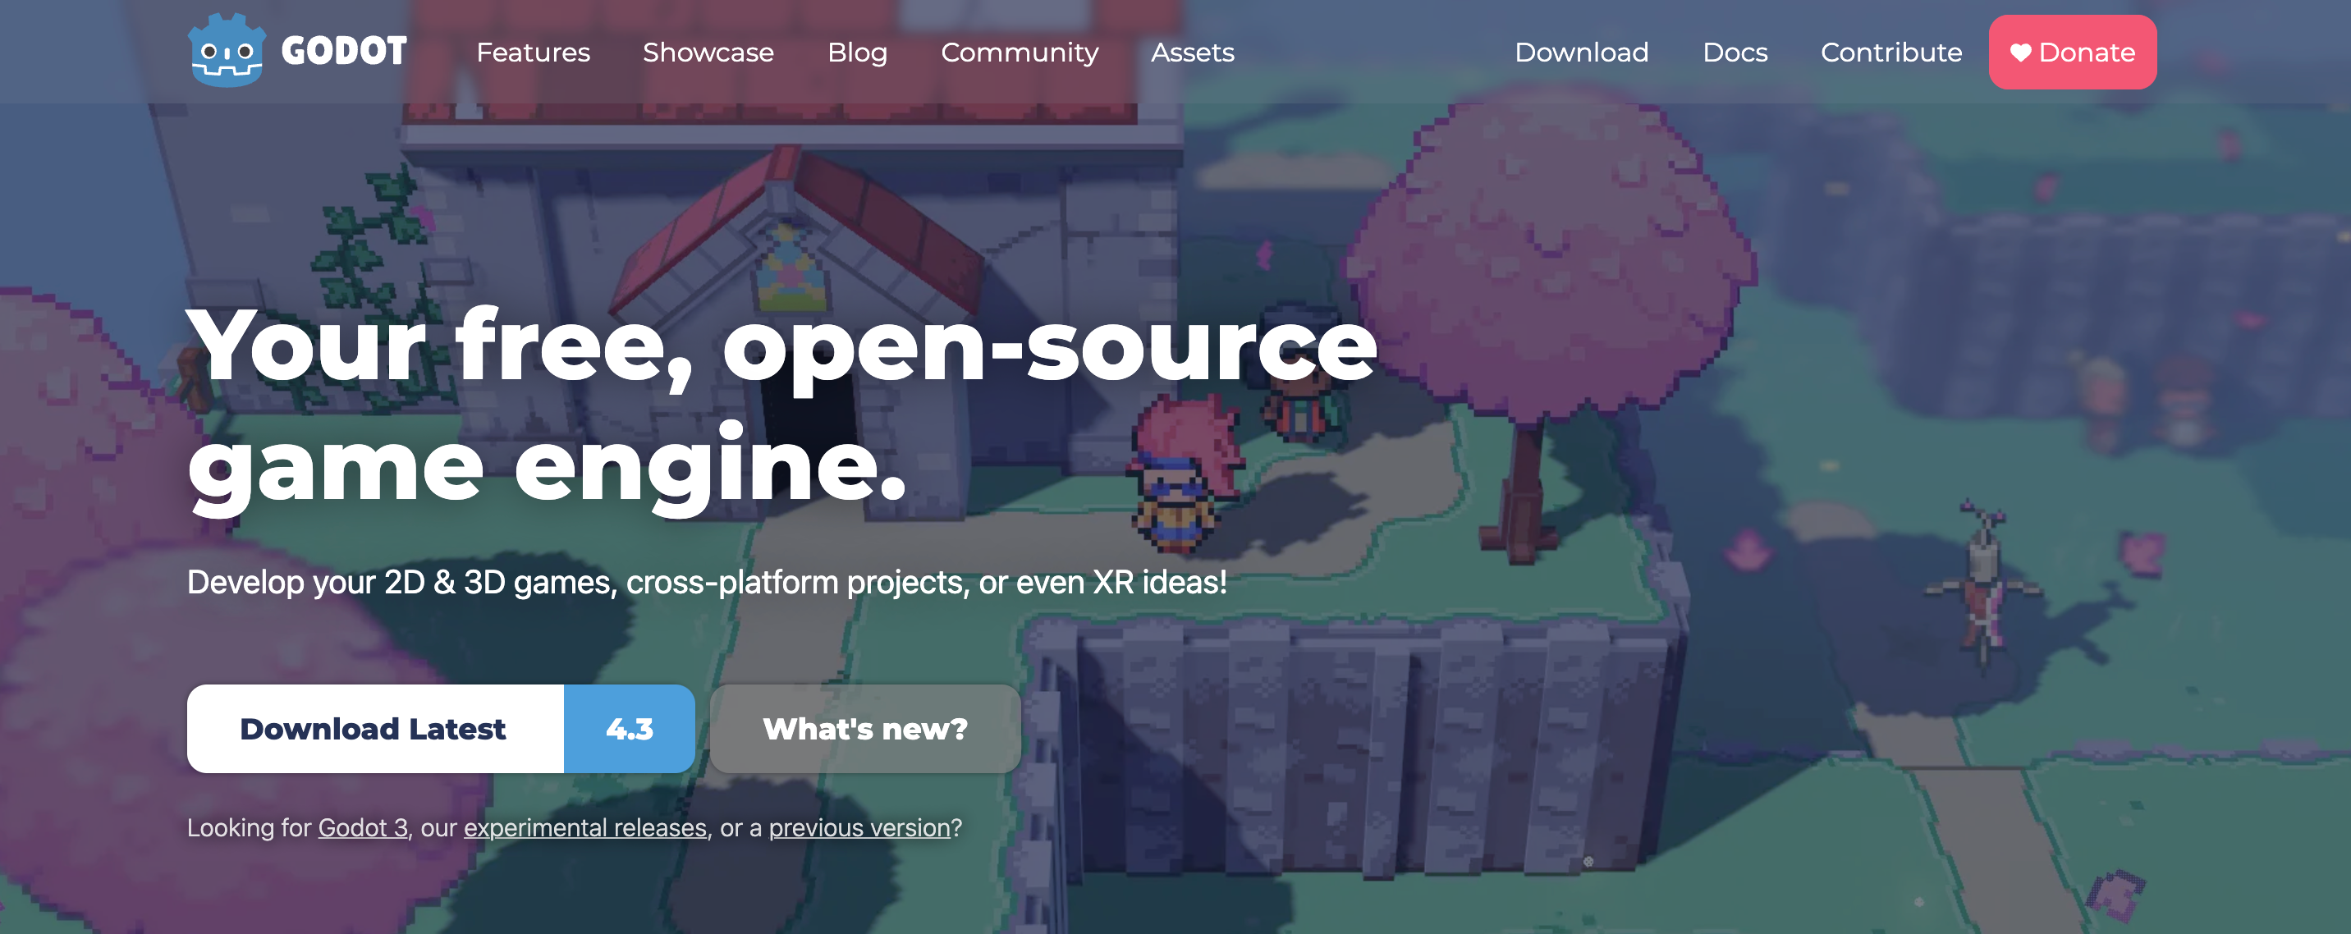
Task: Go to the Showcase section
Action: click(x=708, y=53)
